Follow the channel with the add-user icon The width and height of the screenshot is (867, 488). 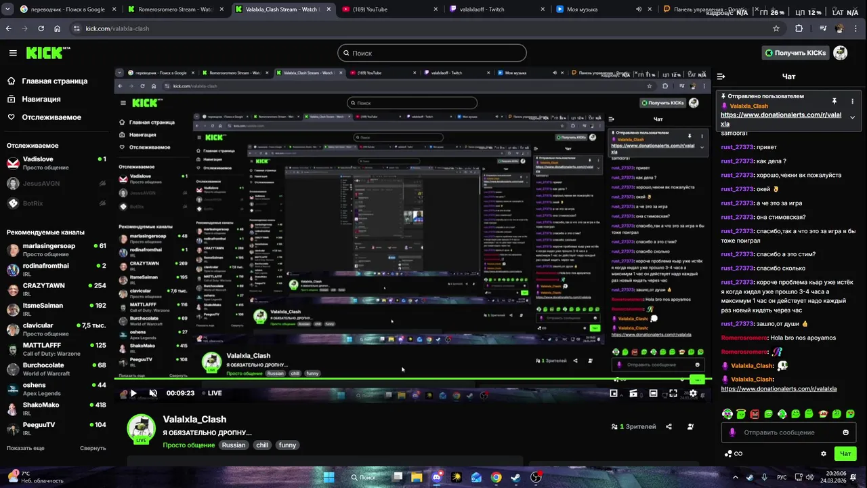[690, 426]
